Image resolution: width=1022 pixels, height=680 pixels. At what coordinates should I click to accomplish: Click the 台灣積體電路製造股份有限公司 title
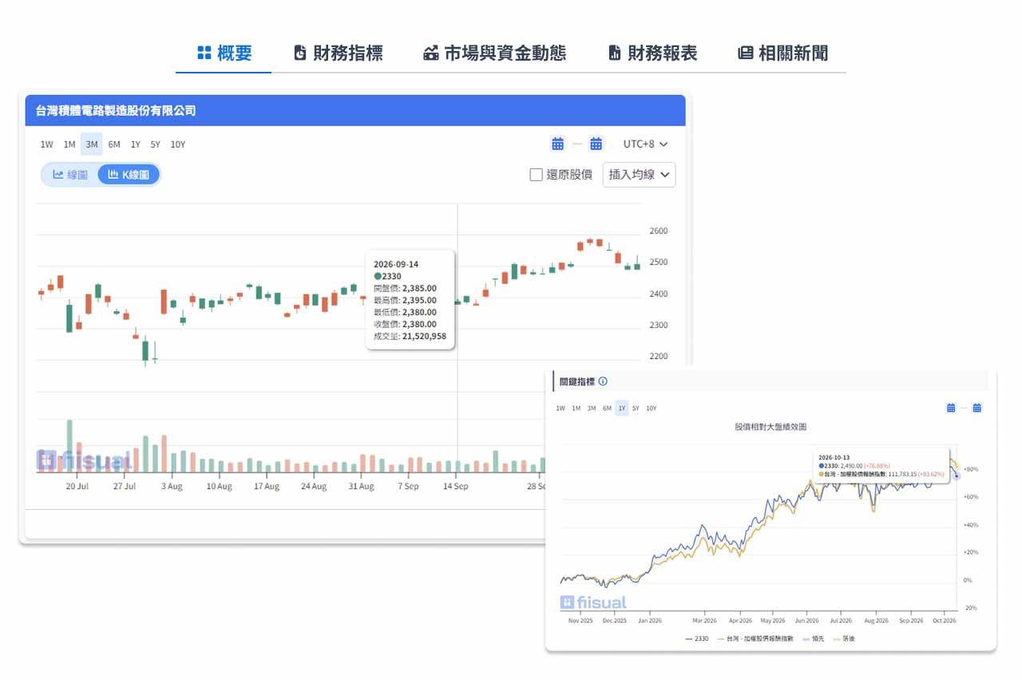116,111
